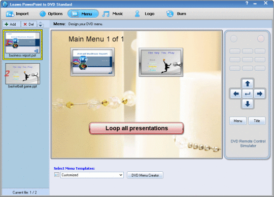Click the remote's down arrow button

(x=248, y=104)
